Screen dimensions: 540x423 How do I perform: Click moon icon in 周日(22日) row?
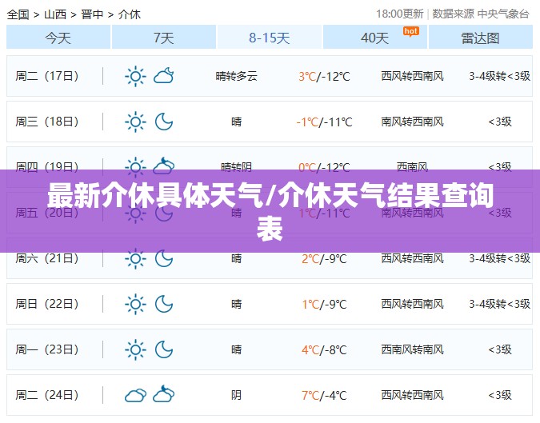tap(163, 305)
